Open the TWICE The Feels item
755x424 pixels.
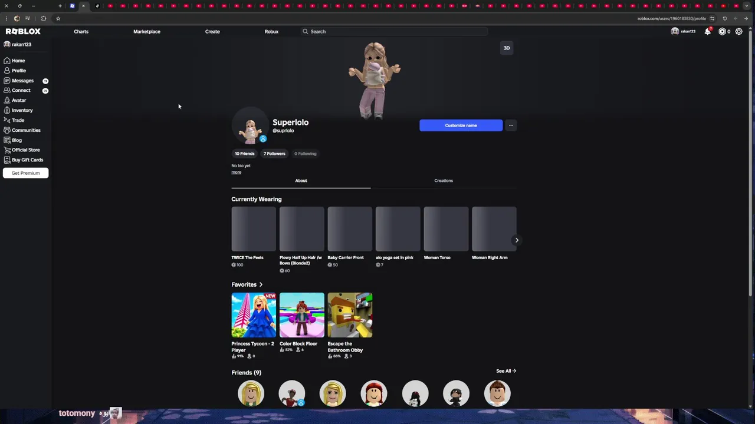[x=254, y=237]
